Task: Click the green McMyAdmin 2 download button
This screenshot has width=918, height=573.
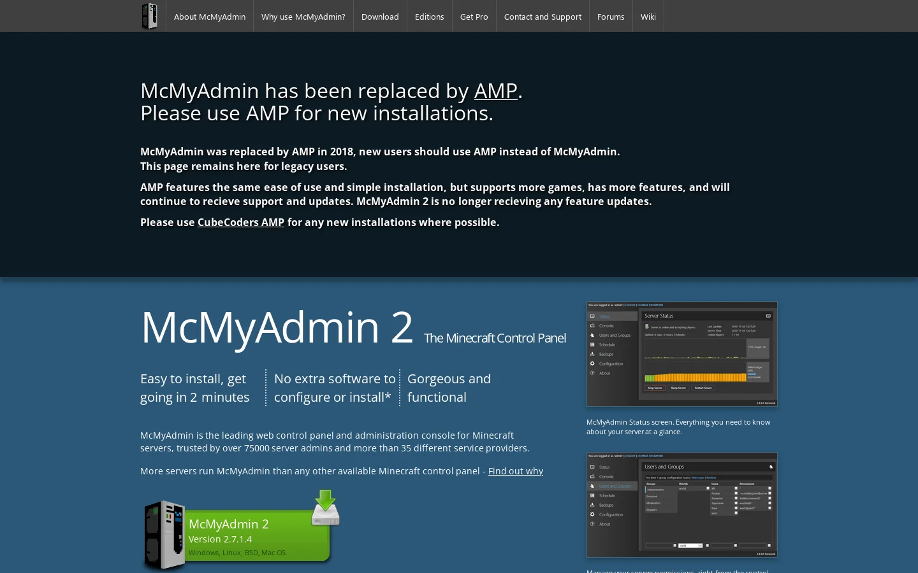Action: [258, 536]
